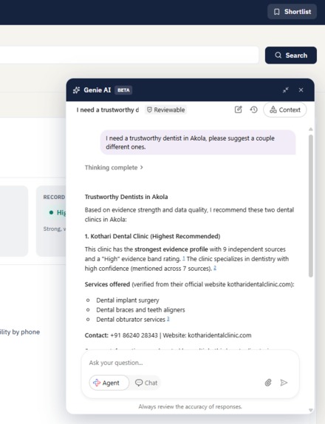Open citation 2 after 7 sources
Image resolution: width=325 pixels, height=424 pixels.
point(215,268)
